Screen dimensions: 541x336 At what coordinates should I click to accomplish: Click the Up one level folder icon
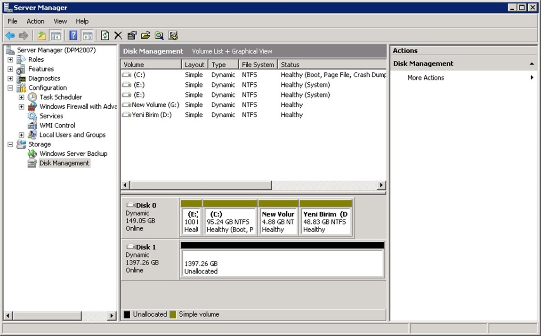42,35
